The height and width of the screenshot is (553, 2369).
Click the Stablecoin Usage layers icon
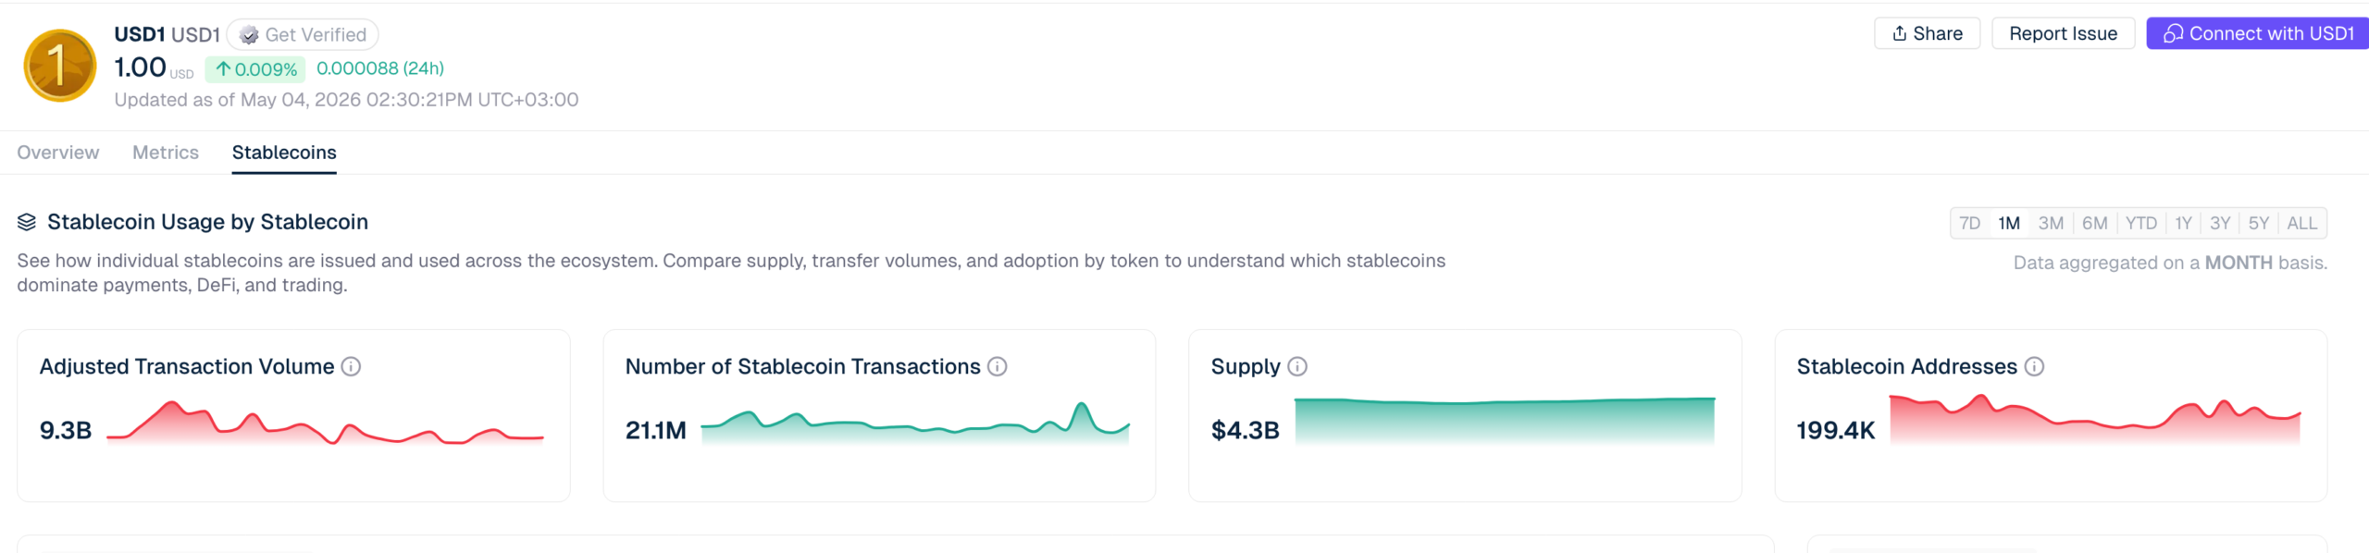point(27,222)
